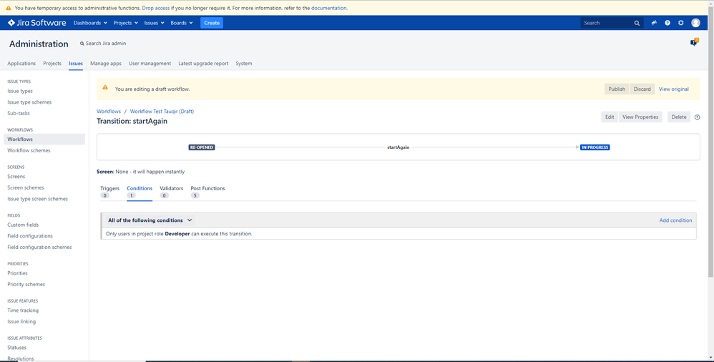Delete the startAgain transition

click(x=678, y=117)
